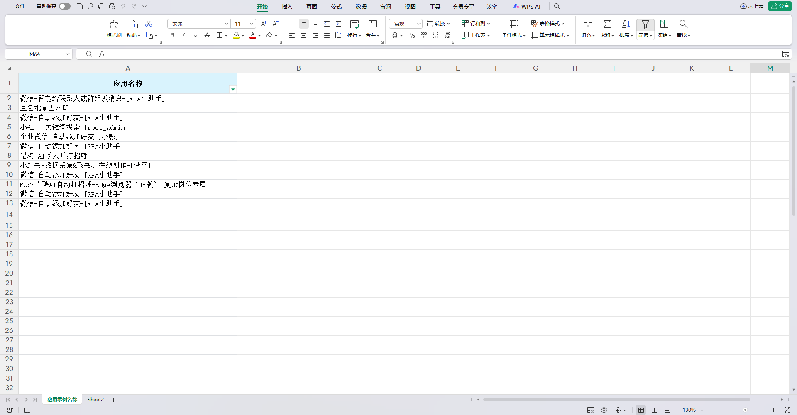Apply percent style to cell

click(412, 35)
